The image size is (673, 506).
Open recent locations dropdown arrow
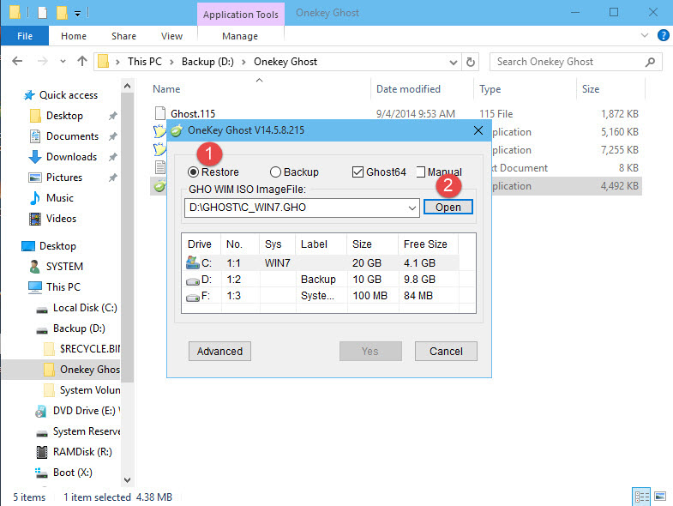(x=63, y=62)
